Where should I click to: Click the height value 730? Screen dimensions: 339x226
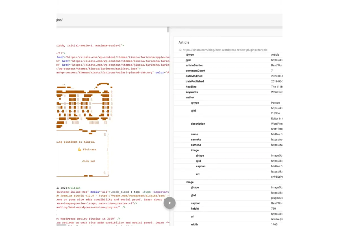point(273,209)
